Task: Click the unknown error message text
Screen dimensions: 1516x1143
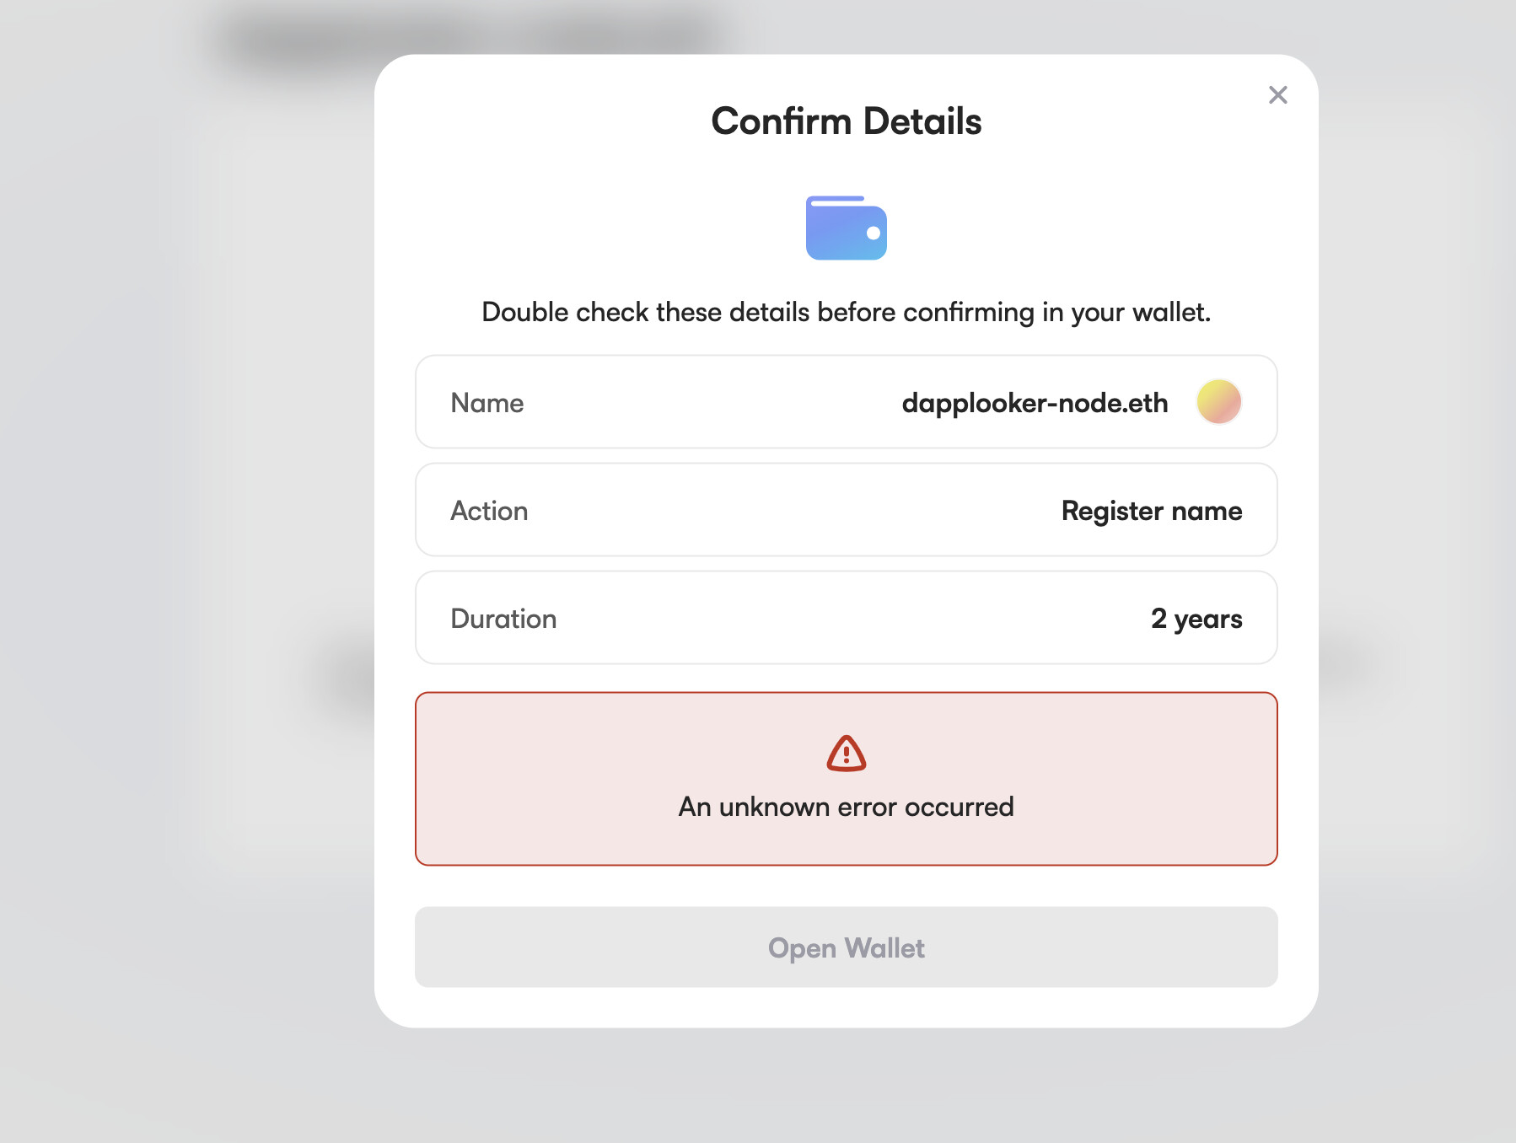Action: [x=846, y=807]
